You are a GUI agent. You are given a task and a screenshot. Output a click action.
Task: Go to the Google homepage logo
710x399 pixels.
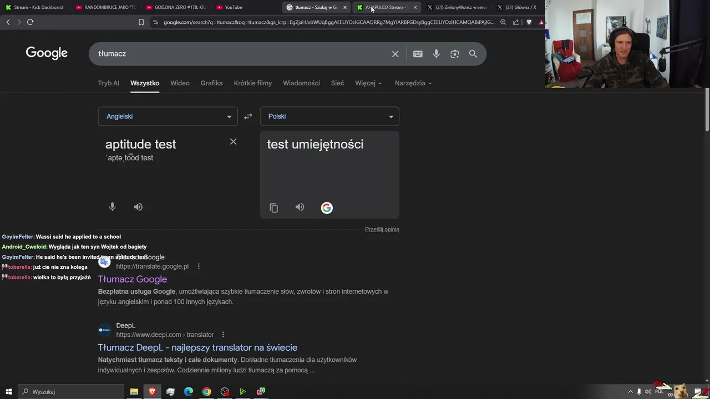(47, 53)
